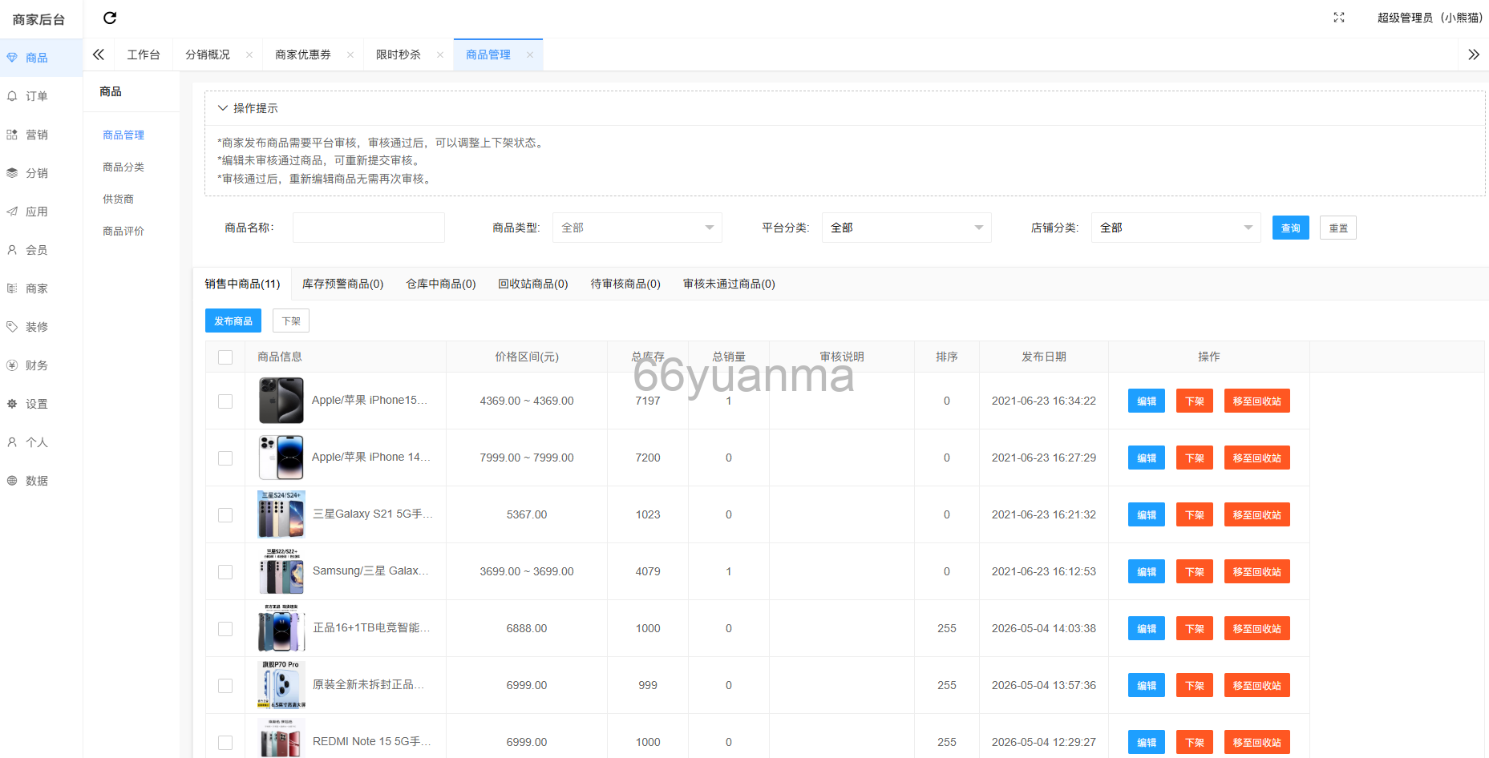Open 分销 in the left sidebar
The image size is (1489, 758).
tap(41, 173)
